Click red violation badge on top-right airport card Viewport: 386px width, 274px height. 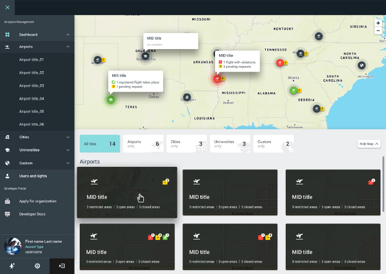click(371, 182)
